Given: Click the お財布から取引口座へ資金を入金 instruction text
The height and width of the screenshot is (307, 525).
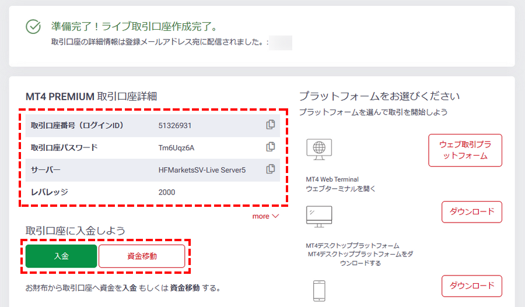Looking at the screenshot, I should point(123,288).
